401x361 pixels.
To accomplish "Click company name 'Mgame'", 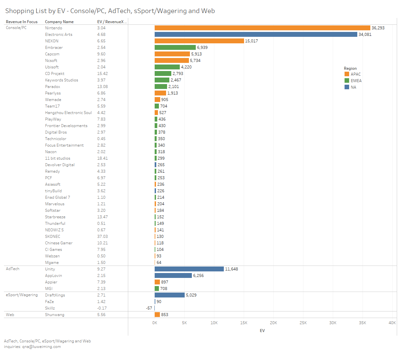I will [x=52, y=263].
